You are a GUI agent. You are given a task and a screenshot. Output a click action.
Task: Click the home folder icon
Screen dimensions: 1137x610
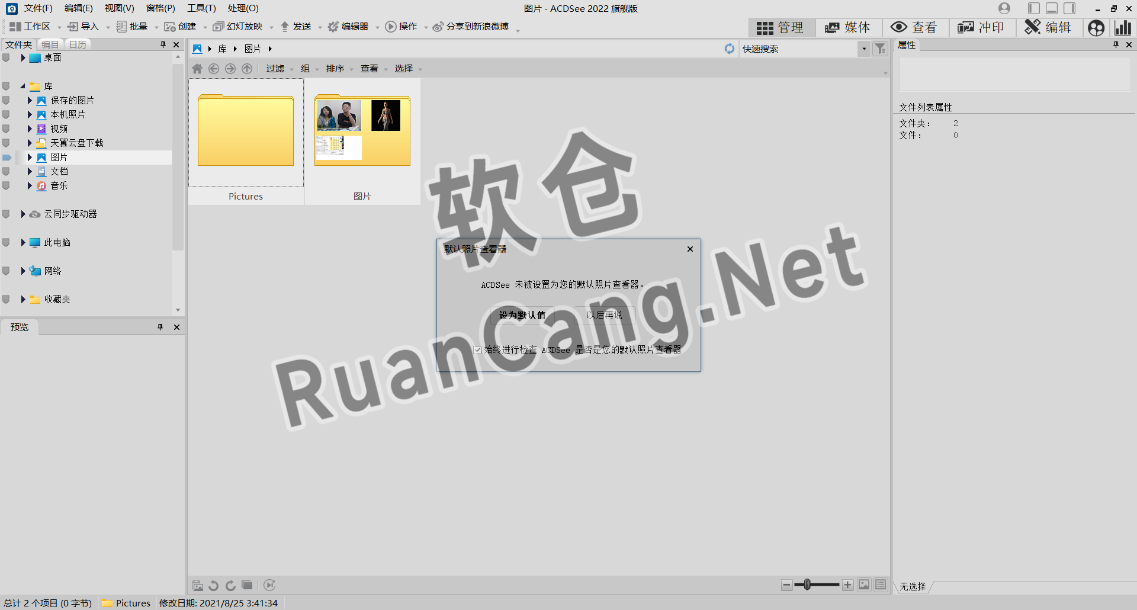pos(197,69)
